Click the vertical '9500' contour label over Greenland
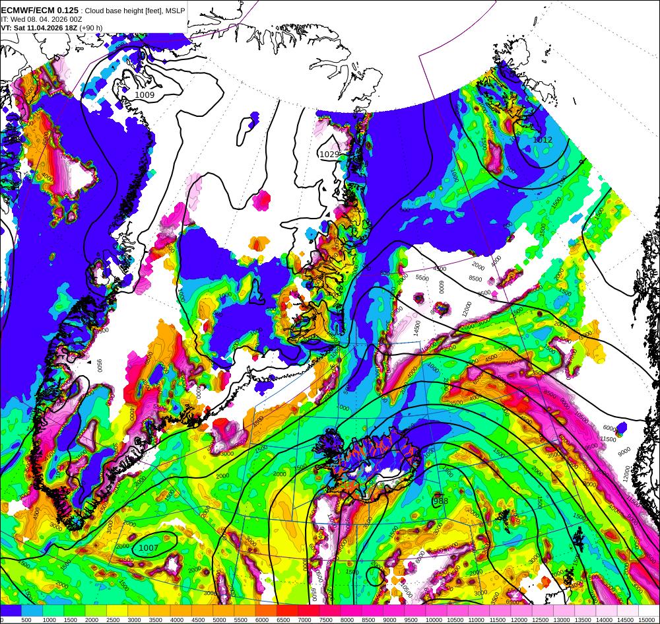The height and width of the screenshot is (624, 660). coord(100,365)
